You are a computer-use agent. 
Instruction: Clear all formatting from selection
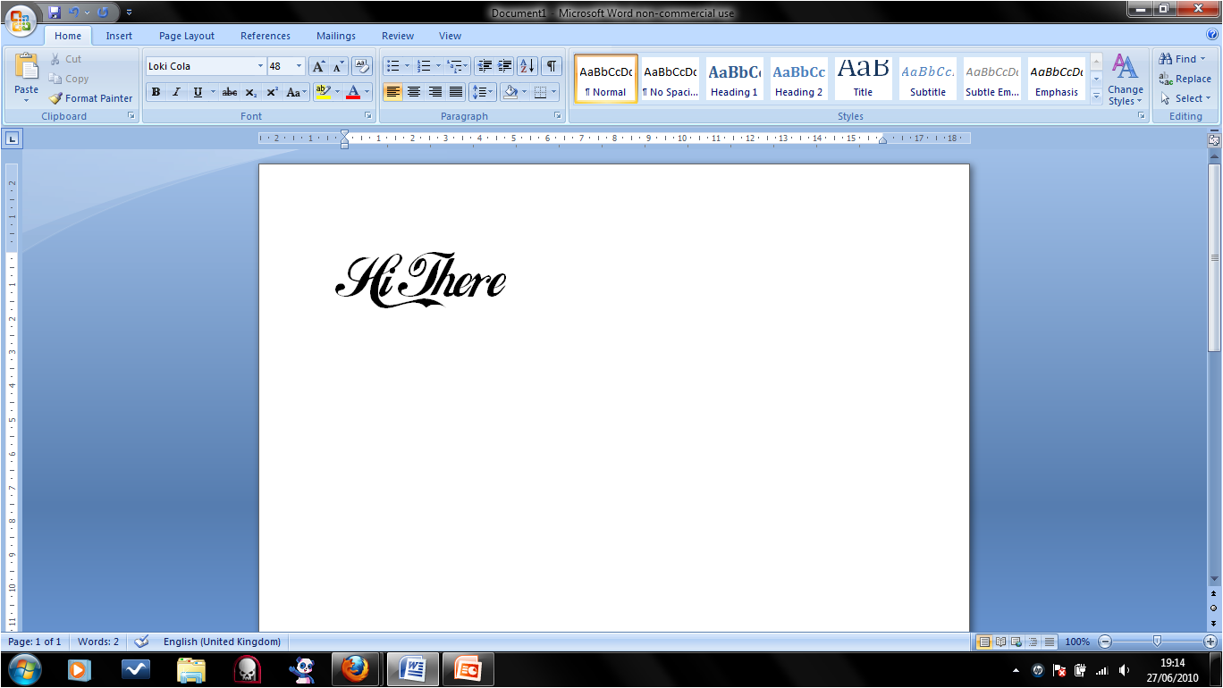pyautogui.click(x=361, y=65)
